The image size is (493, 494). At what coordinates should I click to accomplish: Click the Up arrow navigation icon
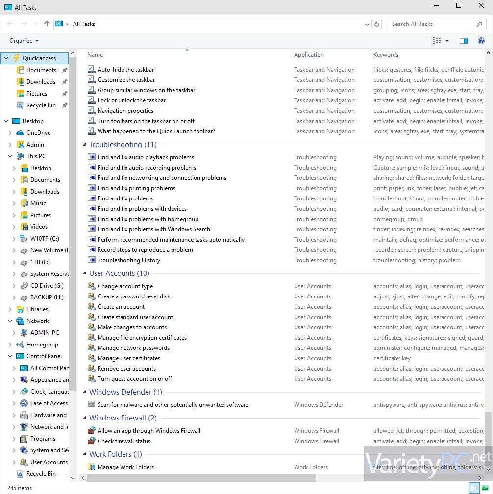(47, 24)
